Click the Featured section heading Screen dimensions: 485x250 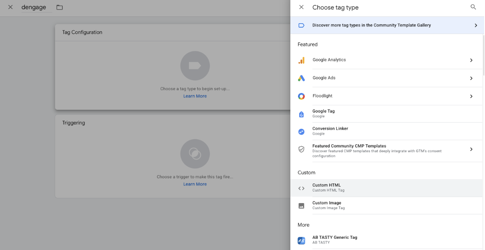coord(308,44)
